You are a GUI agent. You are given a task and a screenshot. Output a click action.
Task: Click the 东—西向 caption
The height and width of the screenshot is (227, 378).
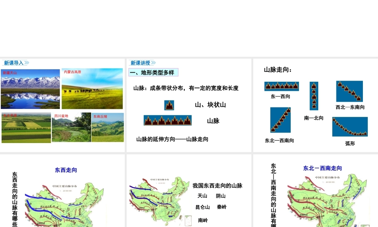coord(280,96)
